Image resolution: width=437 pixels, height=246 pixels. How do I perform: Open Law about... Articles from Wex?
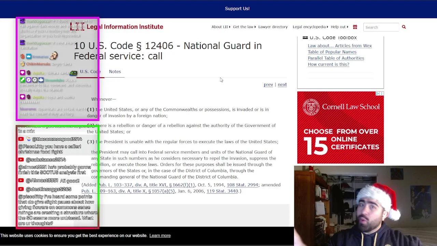point(340,46)
